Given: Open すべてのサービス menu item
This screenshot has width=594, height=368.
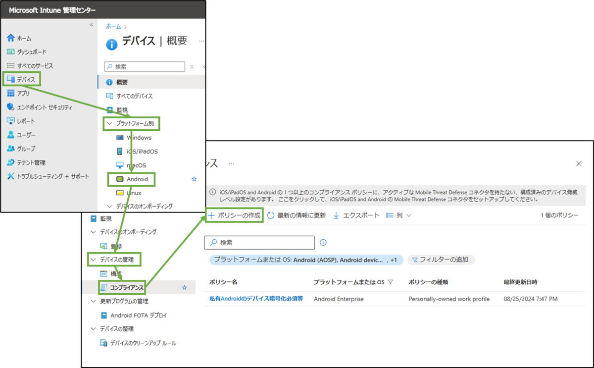Looking at the screenshot, I should [x=30, y=66].
